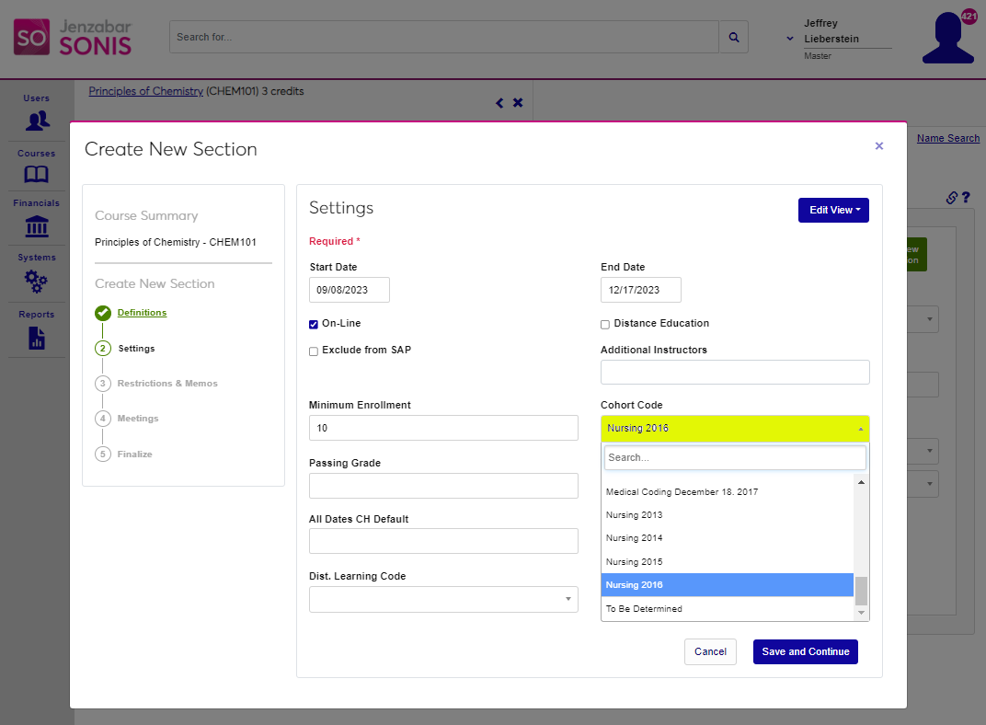This screenshot has width=986, height=725.
Task: Click the user profile avatar icon
Action: pyautogui.click(x=947, y=39)
